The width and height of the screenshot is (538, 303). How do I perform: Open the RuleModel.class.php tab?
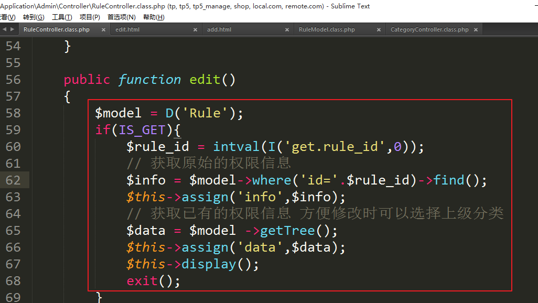[327, 30]
